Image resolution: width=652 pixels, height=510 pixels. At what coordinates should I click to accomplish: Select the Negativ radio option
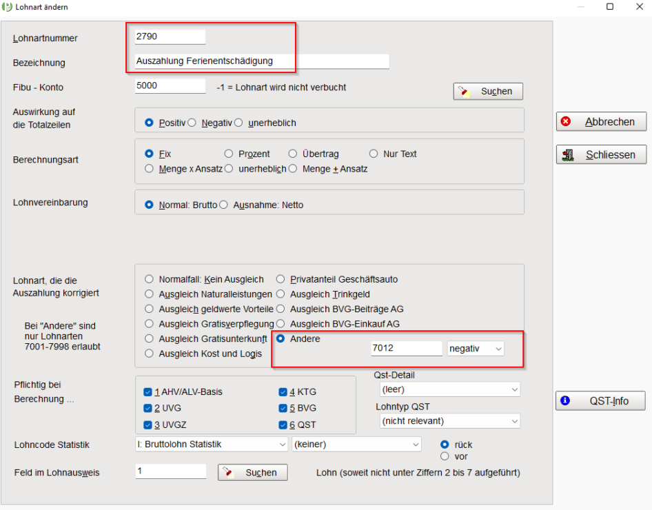192,123
